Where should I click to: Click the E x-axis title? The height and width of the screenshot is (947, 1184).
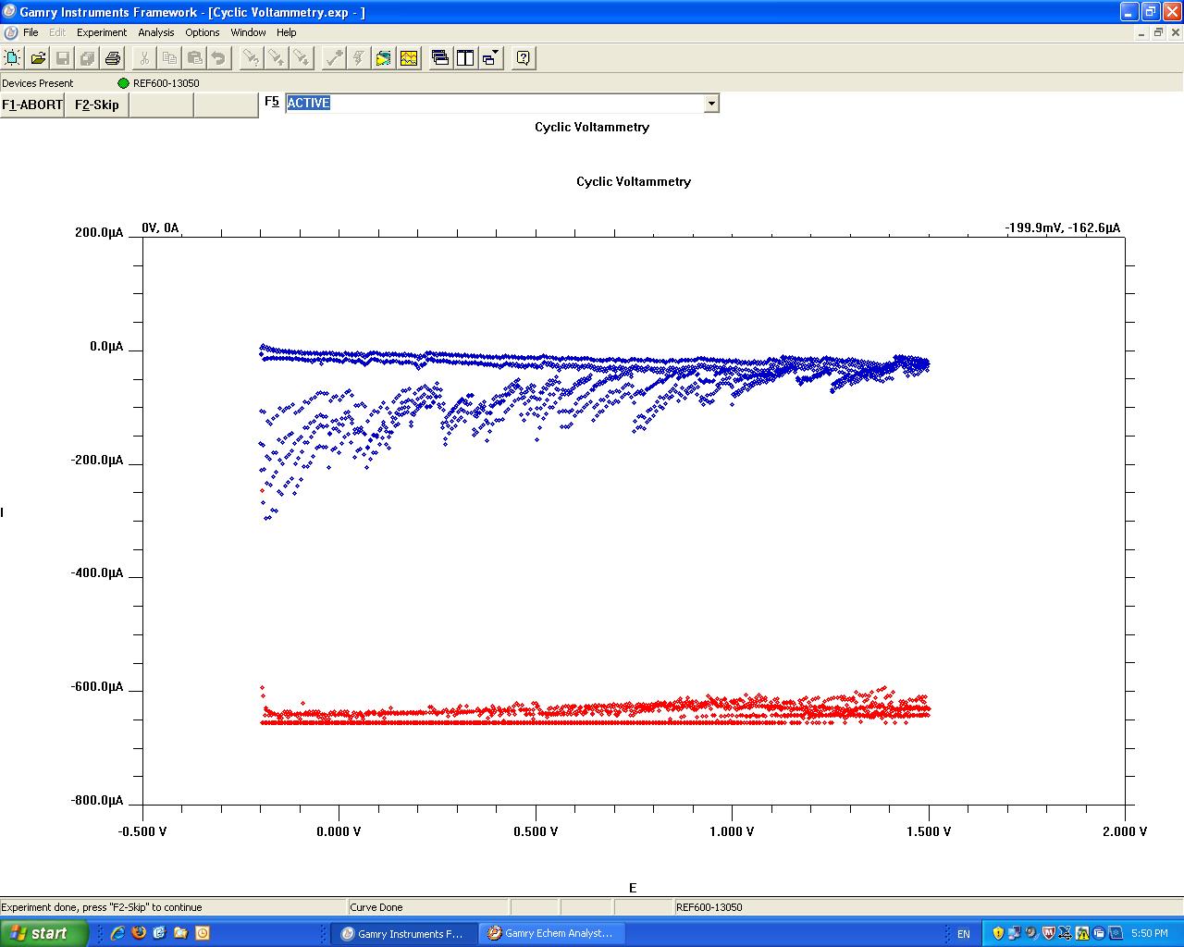pos(633,888)
